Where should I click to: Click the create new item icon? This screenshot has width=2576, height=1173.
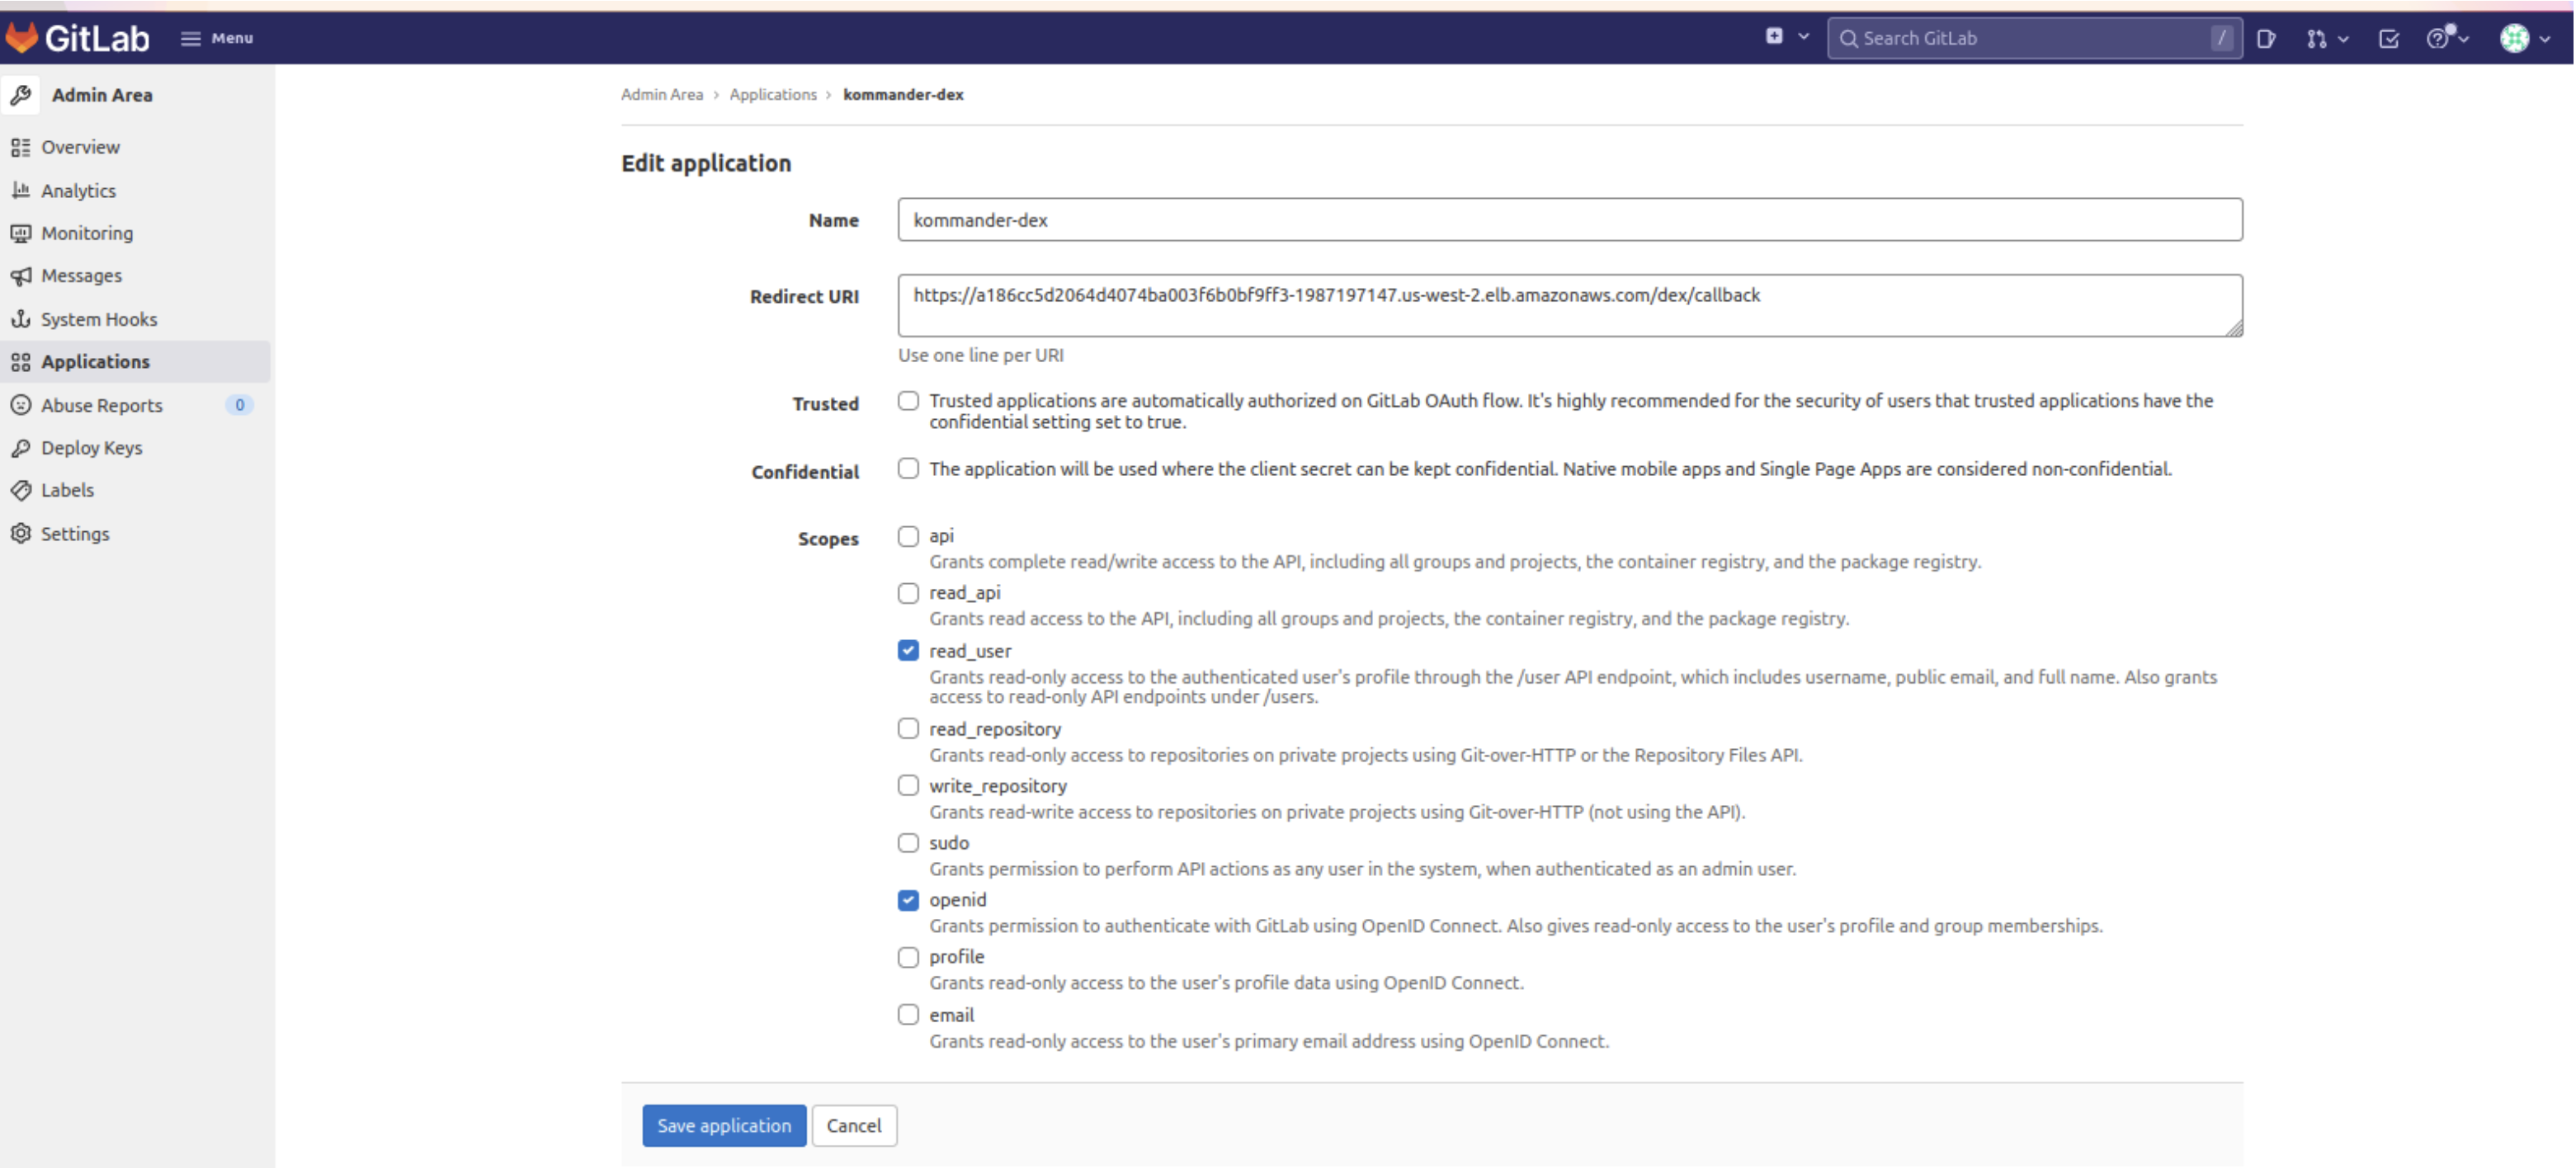1776,38
